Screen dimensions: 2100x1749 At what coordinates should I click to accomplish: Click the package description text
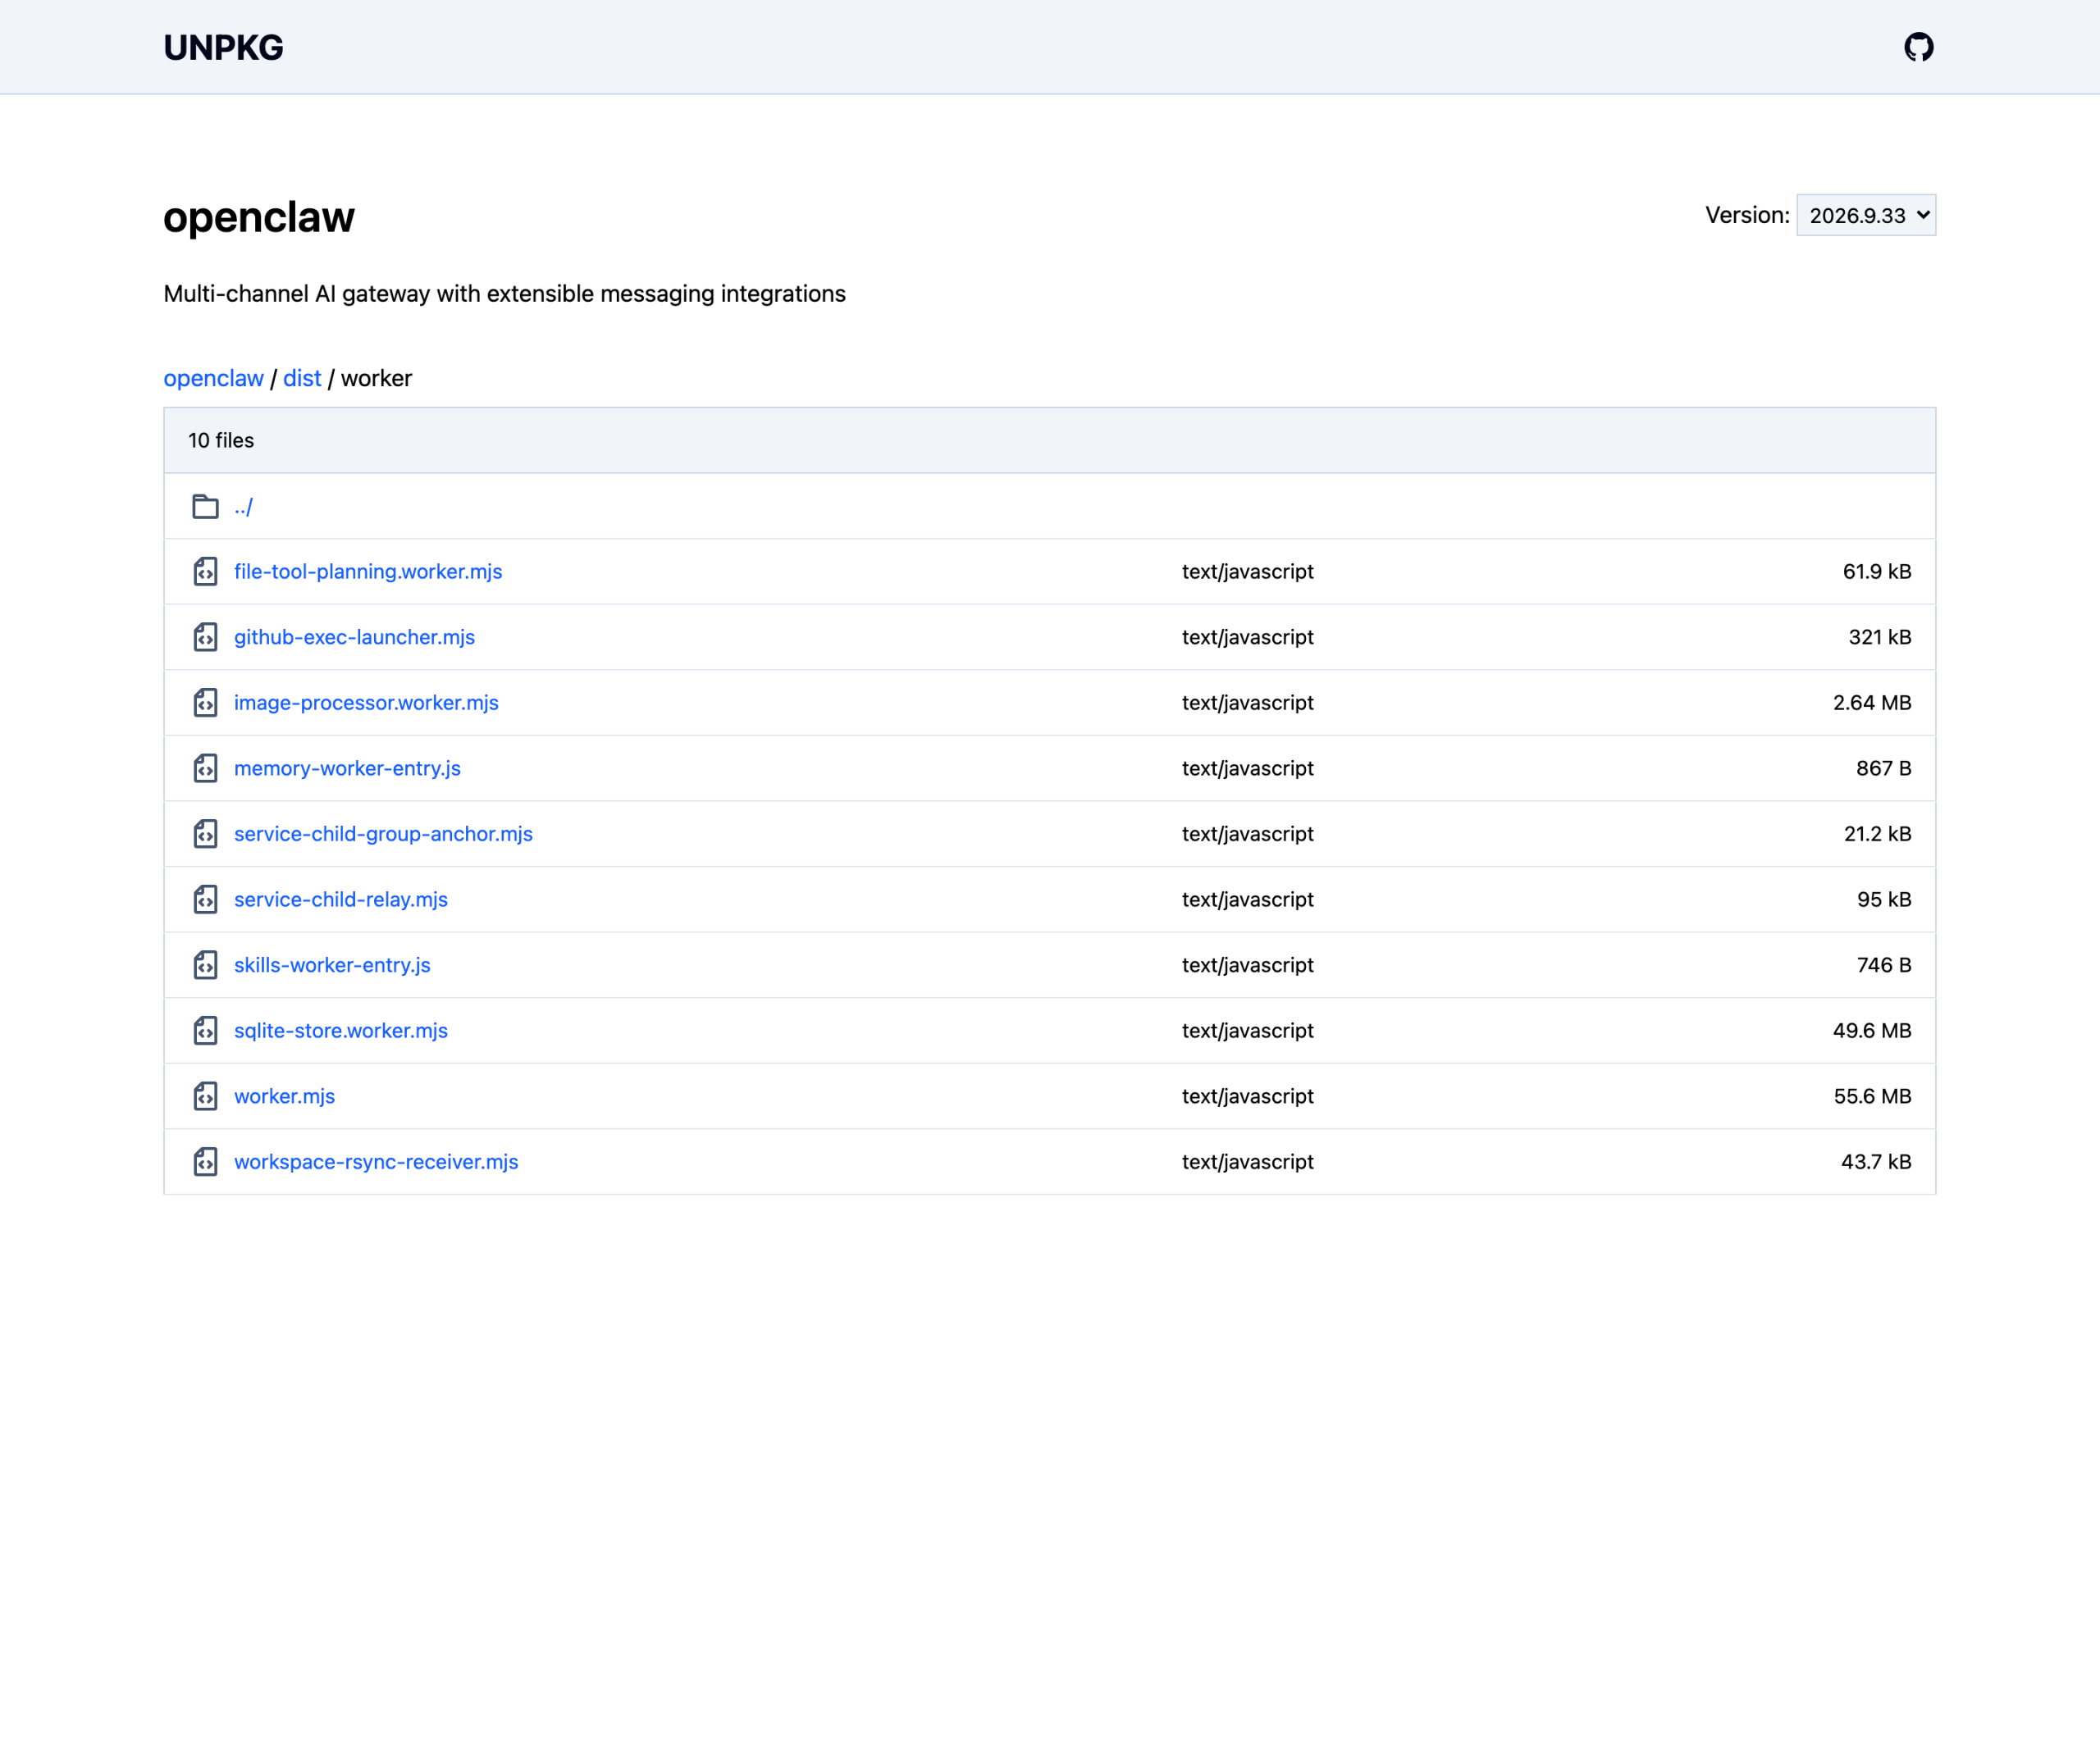(x=504, y=294)
